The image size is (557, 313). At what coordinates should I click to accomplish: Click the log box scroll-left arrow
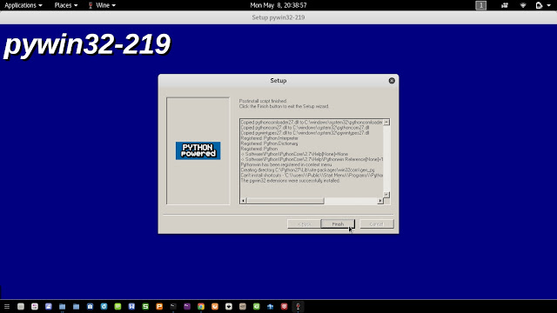pyautogui.click(x=244, y=201)
